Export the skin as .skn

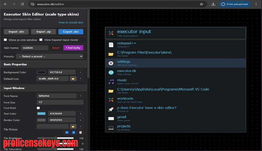[71, 32]
